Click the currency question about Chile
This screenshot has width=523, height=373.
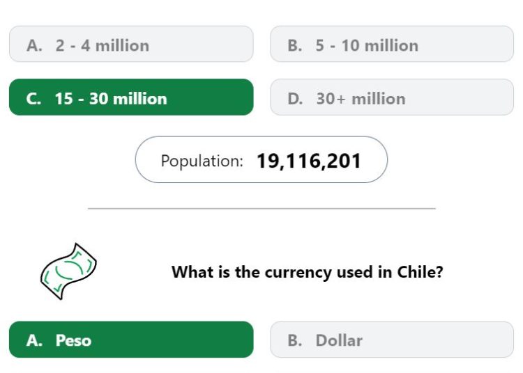(x=308, y=272)
